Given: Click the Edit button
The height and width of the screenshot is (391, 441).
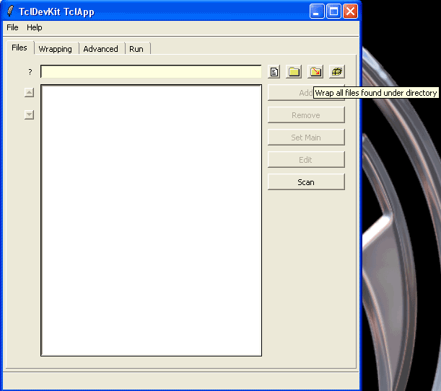Looking at the screenshot, I should (x=306, y=160).
